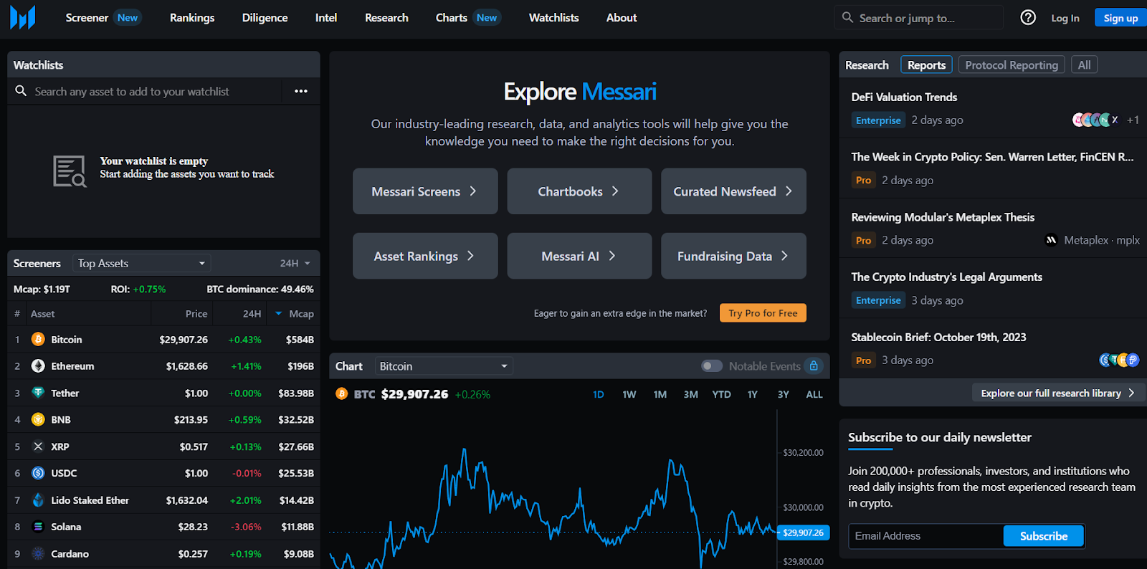The width and height of the screenshot is (1147, 569).
Task: Click asset icons on Stablecoin Brief row
Action: [1119, 360]
